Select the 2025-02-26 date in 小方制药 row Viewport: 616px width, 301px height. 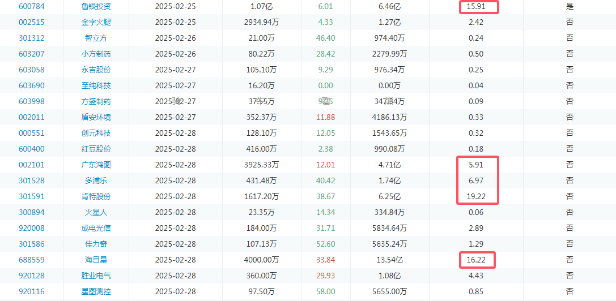pyautogui.click(x=175, y=54)
